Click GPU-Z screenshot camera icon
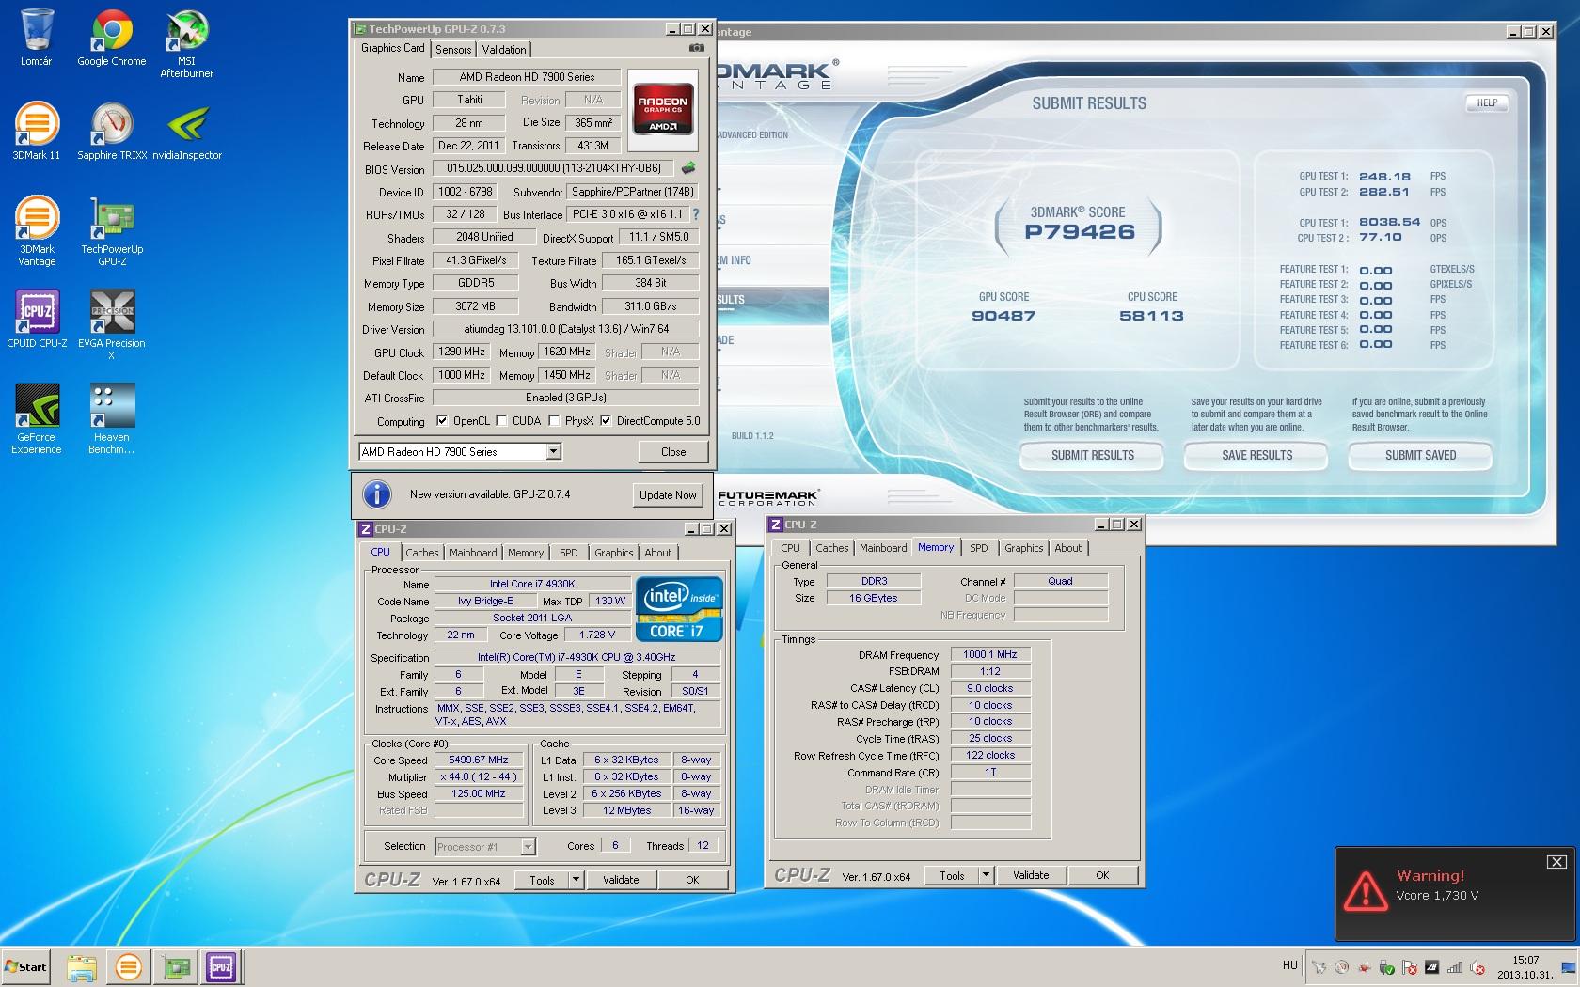Screen dimensions: 1580x987 coord(696,48)
